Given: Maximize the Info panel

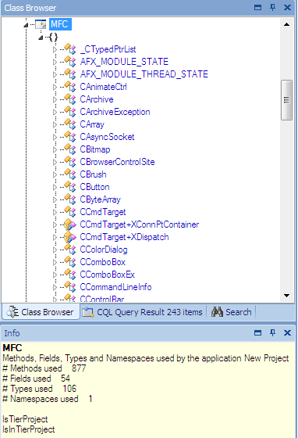Looking at the screenshot, I should [258, 332].
